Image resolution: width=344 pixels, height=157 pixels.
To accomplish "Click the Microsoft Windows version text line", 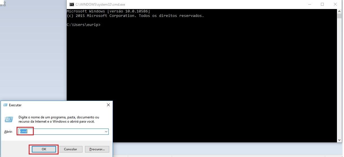I will (x=108, y=11).
